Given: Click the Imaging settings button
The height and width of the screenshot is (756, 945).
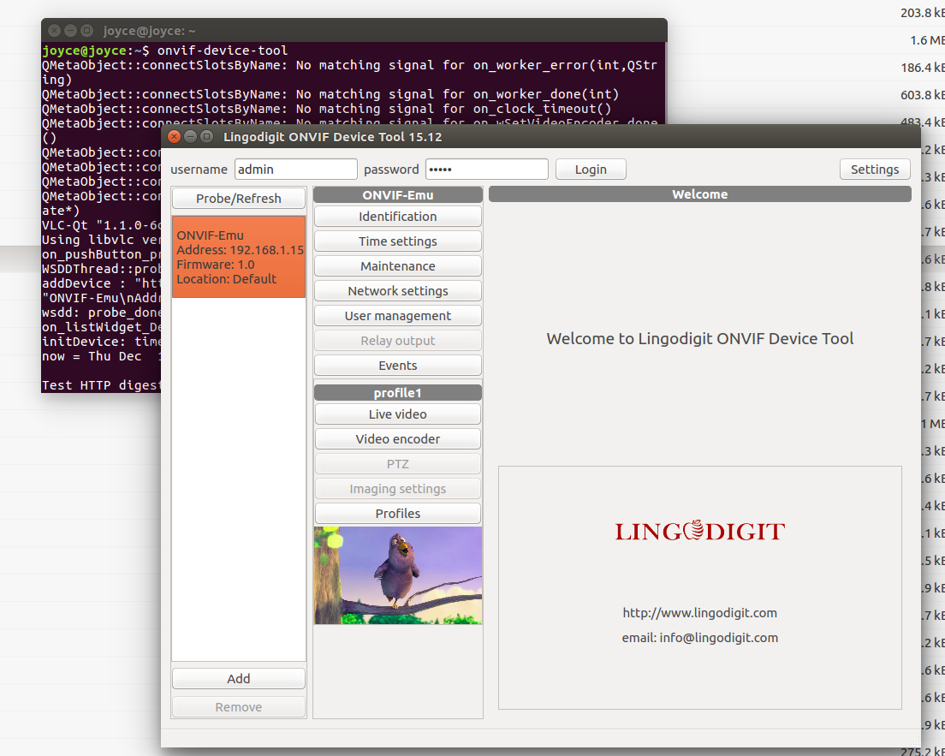Looking at the screenshot, I should tap(398, 488).
